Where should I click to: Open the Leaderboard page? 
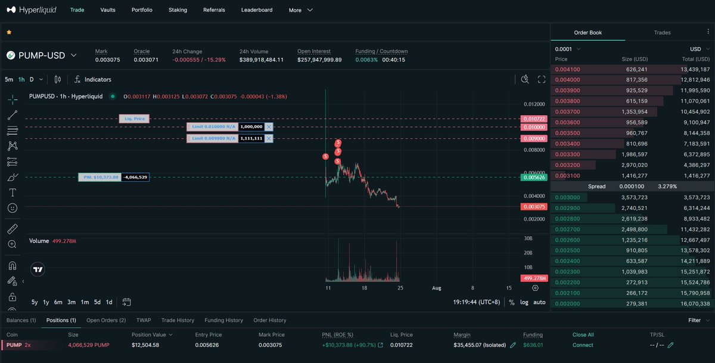(x=257, y=10)
